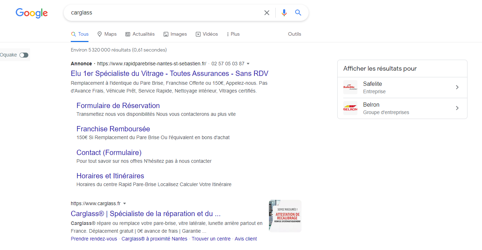Switch to the Vidéos tab
Screen dimensions: 482x250
click(207, 34)
